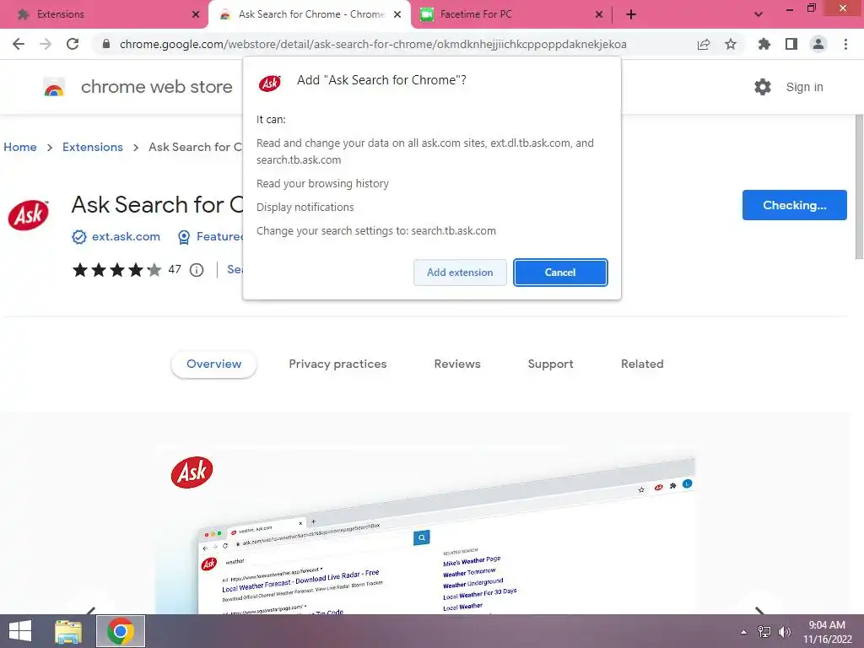
Task: Open the ext.ask.com publisher link
Action: tap(126, 236)
